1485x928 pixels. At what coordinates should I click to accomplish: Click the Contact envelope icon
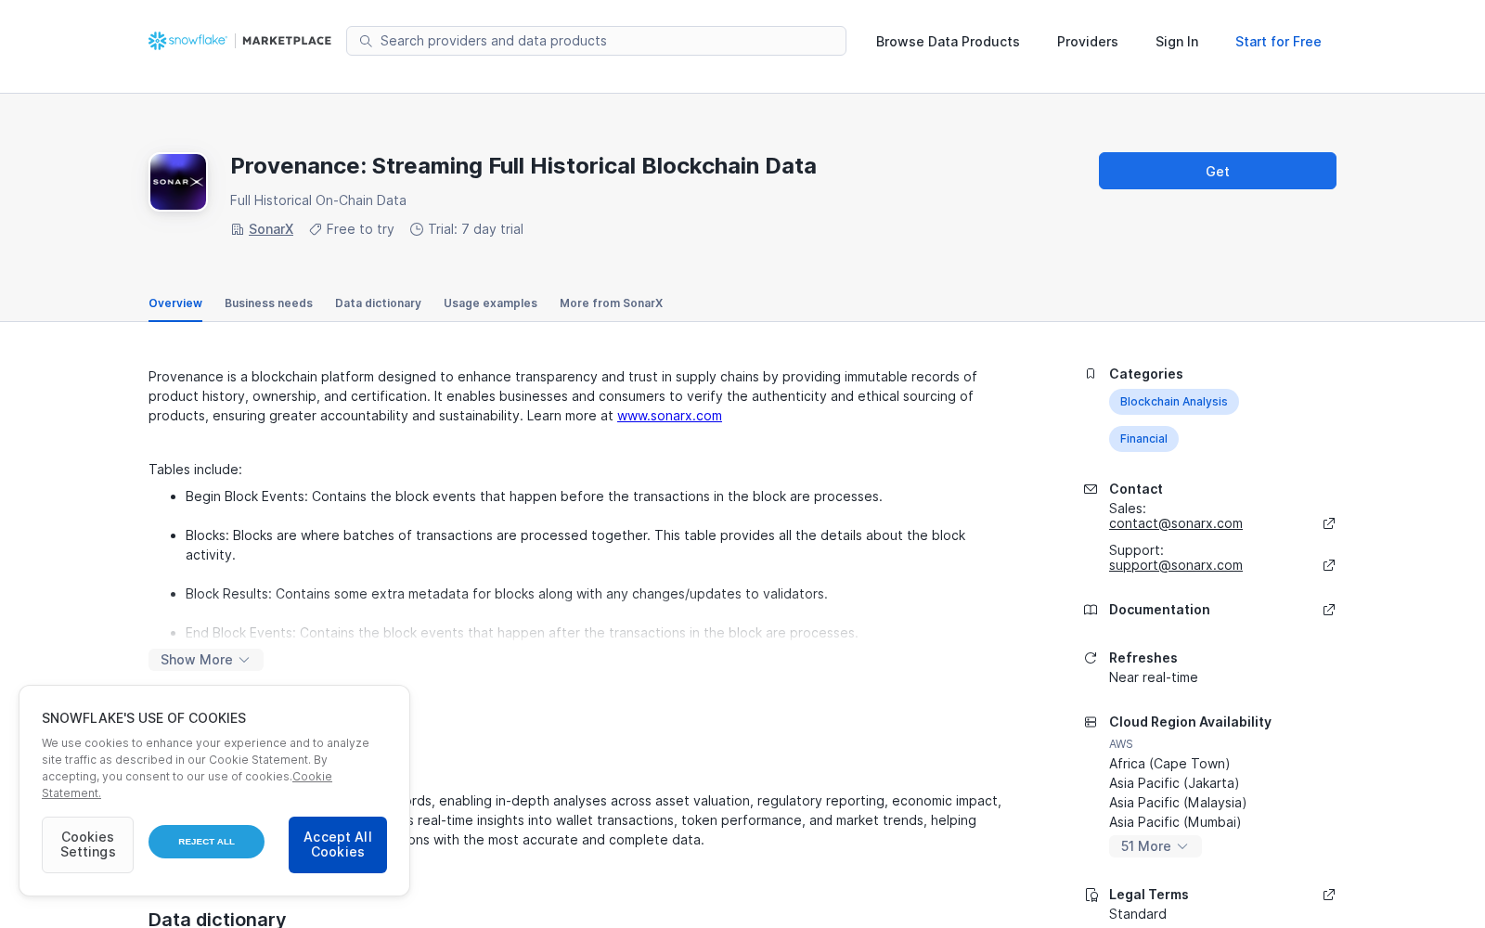coord(1091,489)
